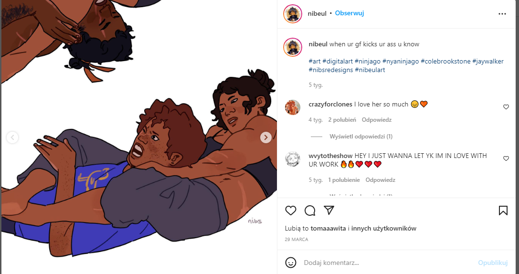Go to previous image with left arrow

click(x=12, y=137)
